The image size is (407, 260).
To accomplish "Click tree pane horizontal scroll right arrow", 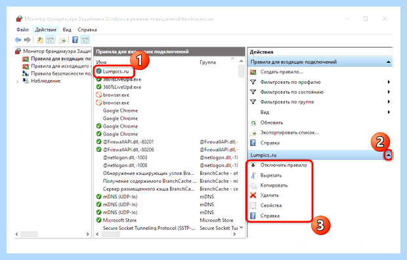I will [87, 234].
